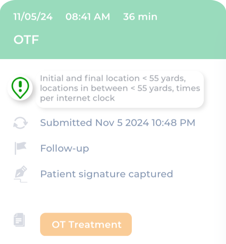The image size is (226, 244).
Task: Click the 36 min duration label
Action: click(140, 17)
